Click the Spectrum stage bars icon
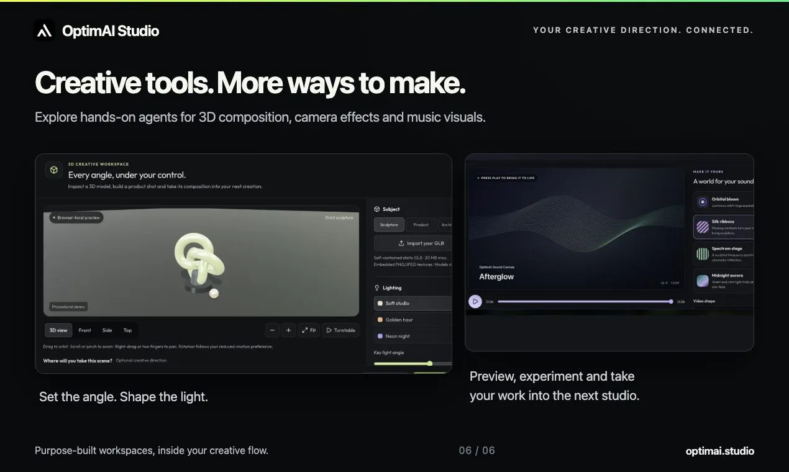This screenshot has width=789, height=472. click(x=703, y=253)
